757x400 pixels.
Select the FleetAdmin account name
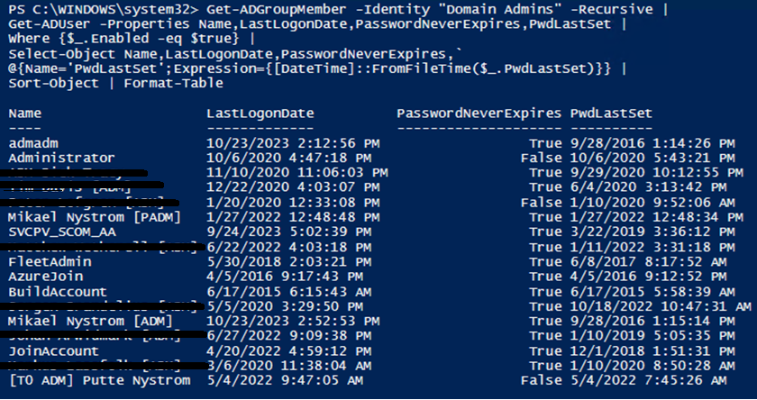pyautogui.click(x=44, y=261)
